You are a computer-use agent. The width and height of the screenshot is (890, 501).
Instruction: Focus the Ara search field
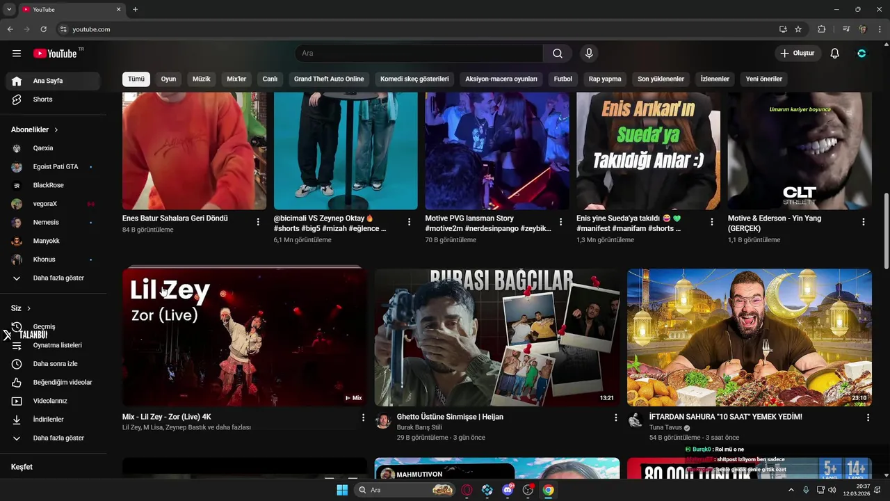(x=419, y=54)
